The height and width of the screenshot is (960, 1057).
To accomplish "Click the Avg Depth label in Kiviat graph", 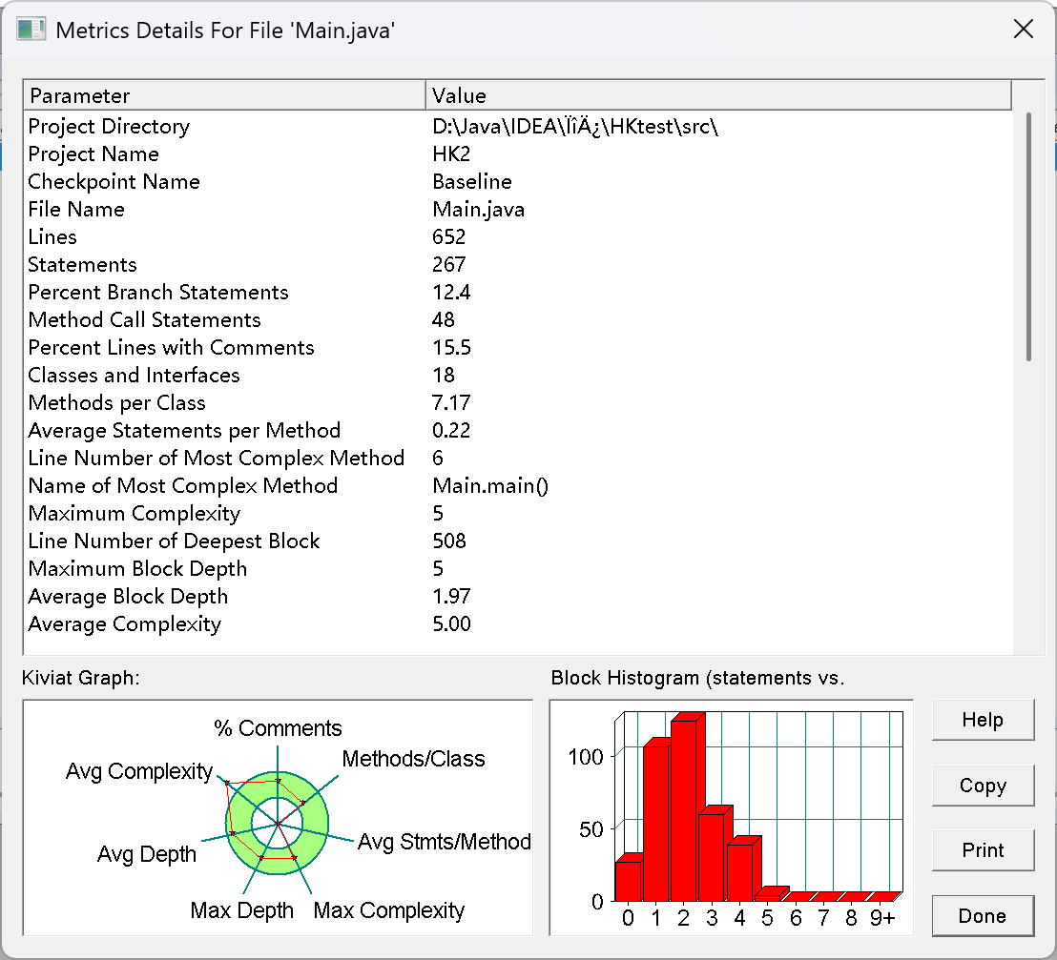I will click(x=146, y=854).
